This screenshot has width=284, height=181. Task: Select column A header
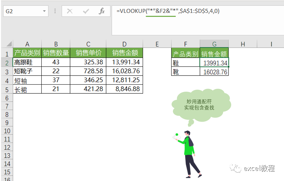[27, 44]
